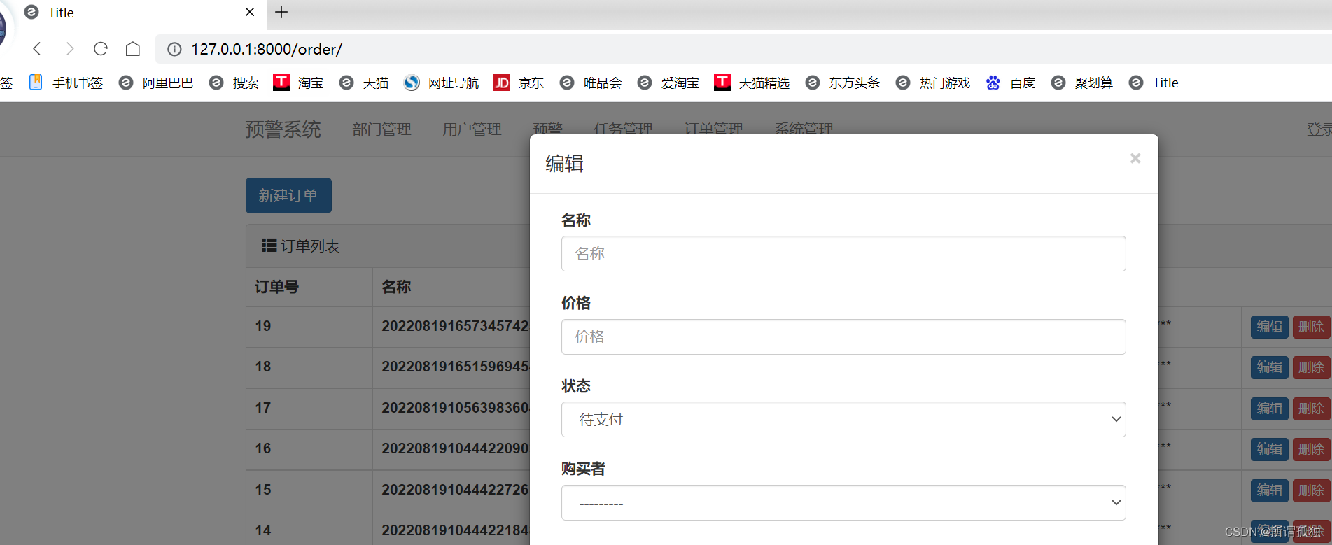Viewport: 1332px width, 545px height.
Task: Click the 新建订单 button
Action: click(288, 195)
